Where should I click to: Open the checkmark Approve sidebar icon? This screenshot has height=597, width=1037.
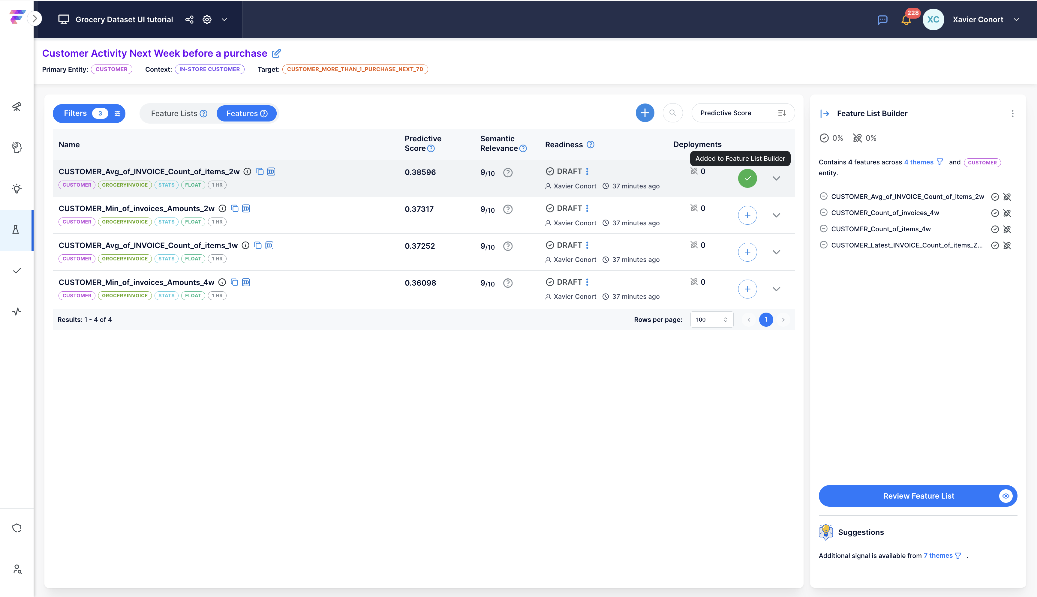[x=17, y=271]
